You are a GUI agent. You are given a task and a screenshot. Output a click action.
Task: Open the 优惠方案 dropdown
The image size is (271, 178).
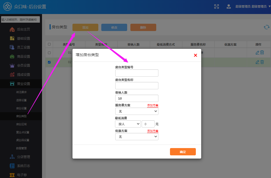point(137,137)
